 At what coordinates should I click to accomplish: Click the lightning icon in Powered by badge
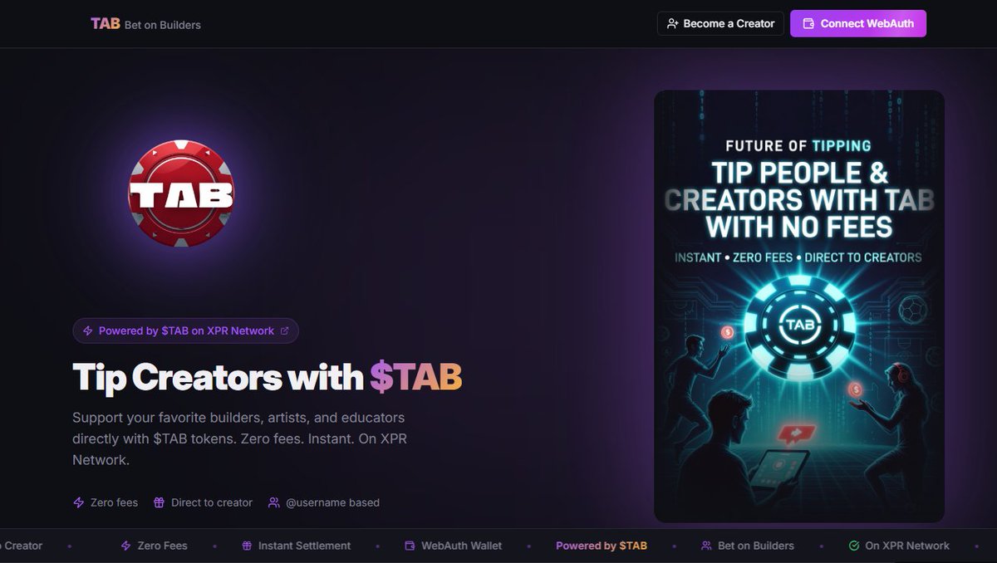click(x=88, y=330)
